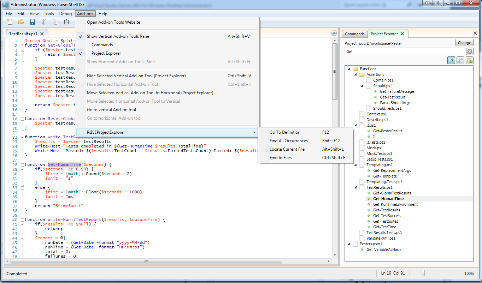This screenshot has height=283, width=482.
Task: Select Parse-ShouldArgs in the tree
Action: [x=395, y=103]
